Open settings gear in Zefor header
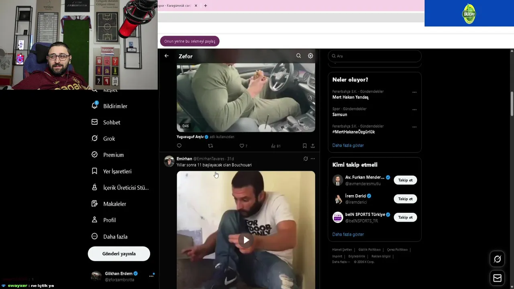The width and height of the screenshot is (514, 289). click(x=310, y=56)
